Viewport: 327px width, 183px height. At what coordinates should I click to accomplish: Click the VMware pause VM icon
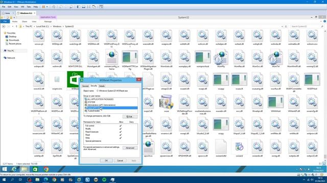[43, 7]
